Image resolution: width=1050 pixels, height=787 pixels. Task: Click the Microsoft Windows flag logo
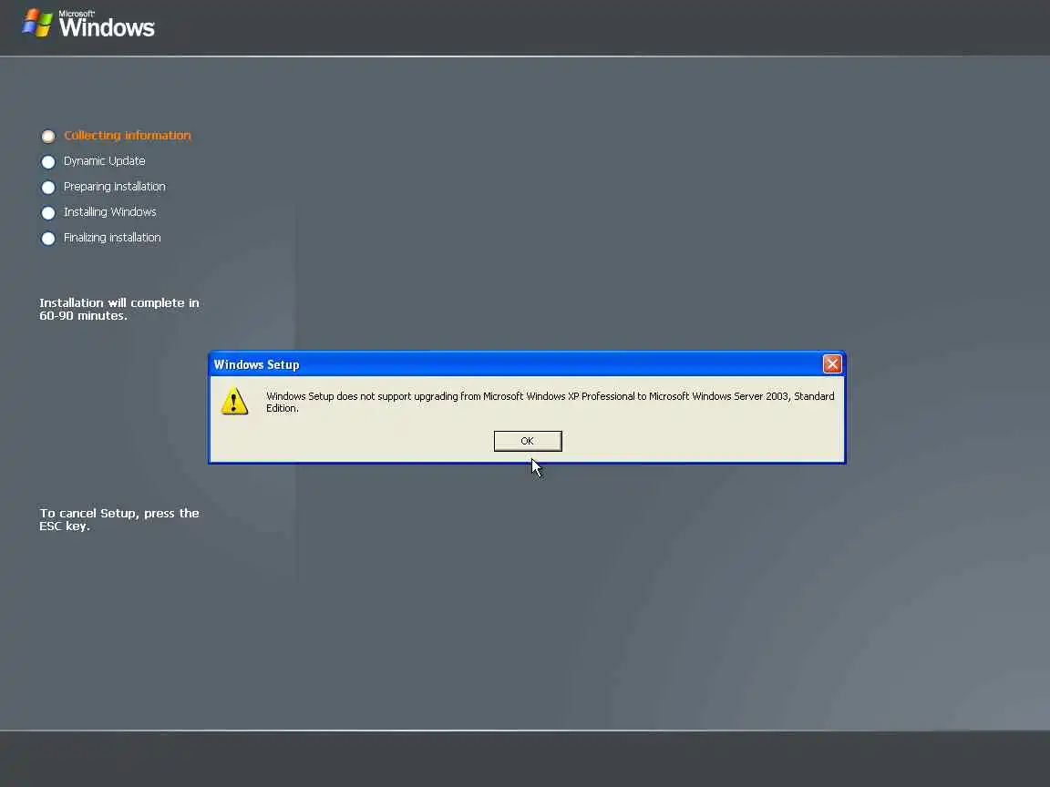[x=37, y=23]
